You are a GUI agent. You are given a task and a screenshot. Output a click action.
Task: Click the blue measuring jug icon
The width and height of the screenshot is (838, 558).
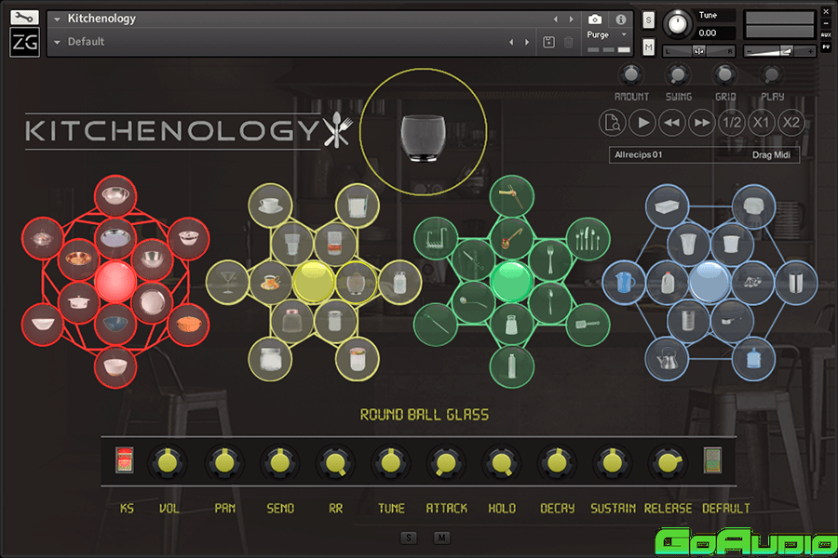[622, 280]
